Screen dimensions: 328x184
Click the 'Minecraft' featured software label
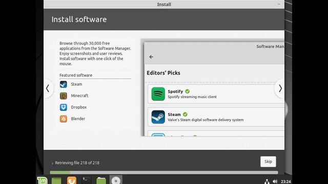point(79,96)
